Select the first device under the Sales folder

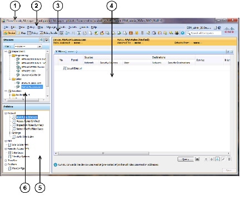(31, 83)
